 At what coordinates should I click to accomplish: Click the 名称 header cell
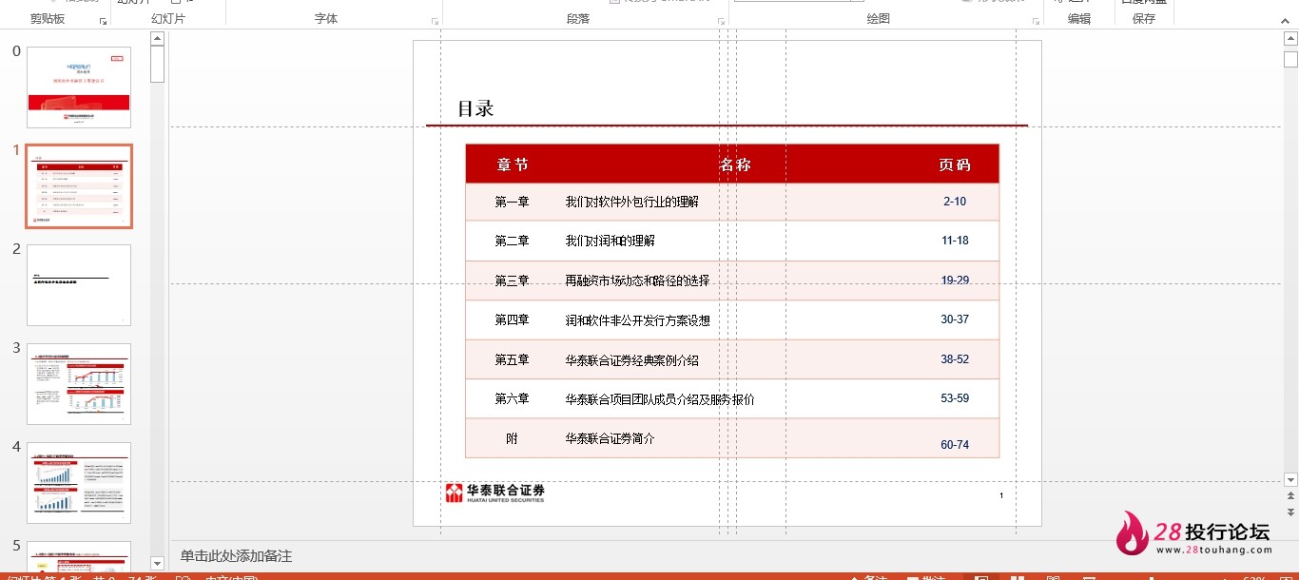735,164
